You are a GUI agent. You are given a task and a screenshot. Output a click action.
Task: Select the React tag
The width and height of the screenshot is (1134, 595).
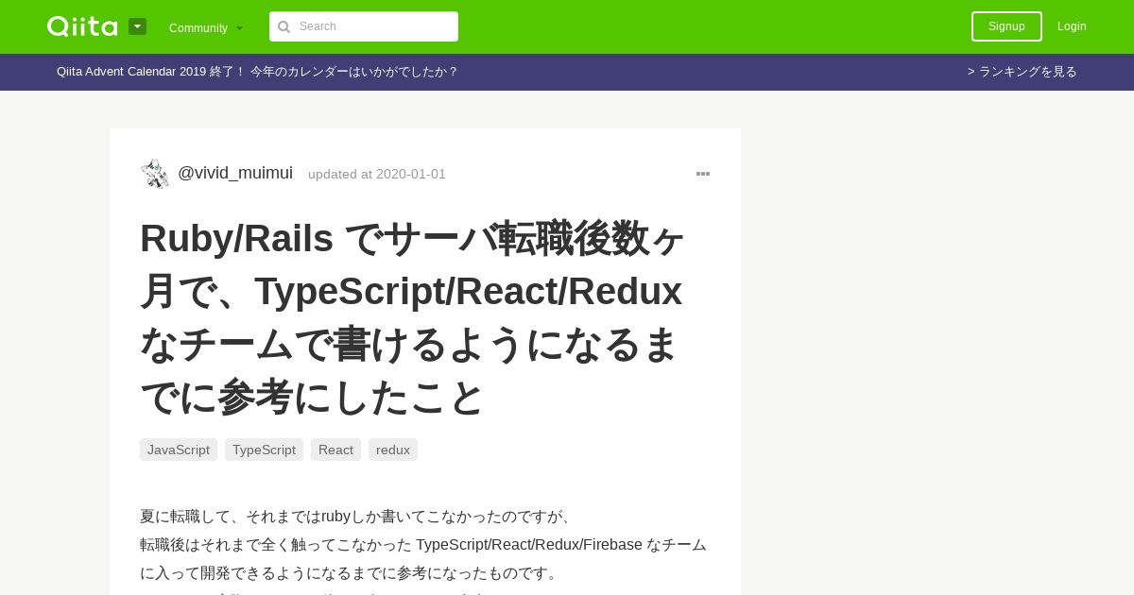click(x=335, y=450)
